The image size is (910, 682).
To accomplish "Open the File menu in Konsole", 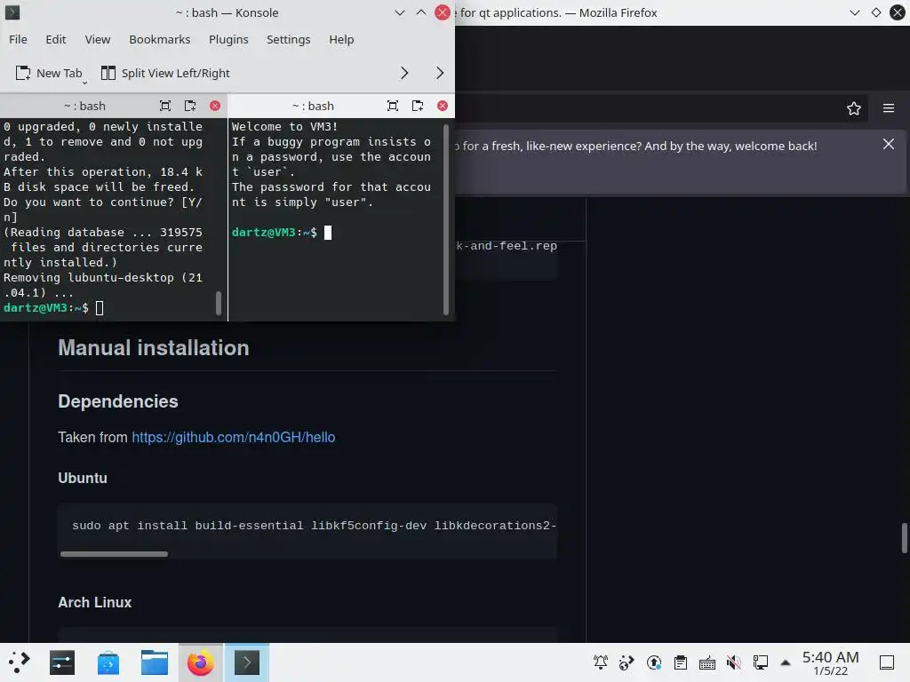I will click(x=18, y=39).
